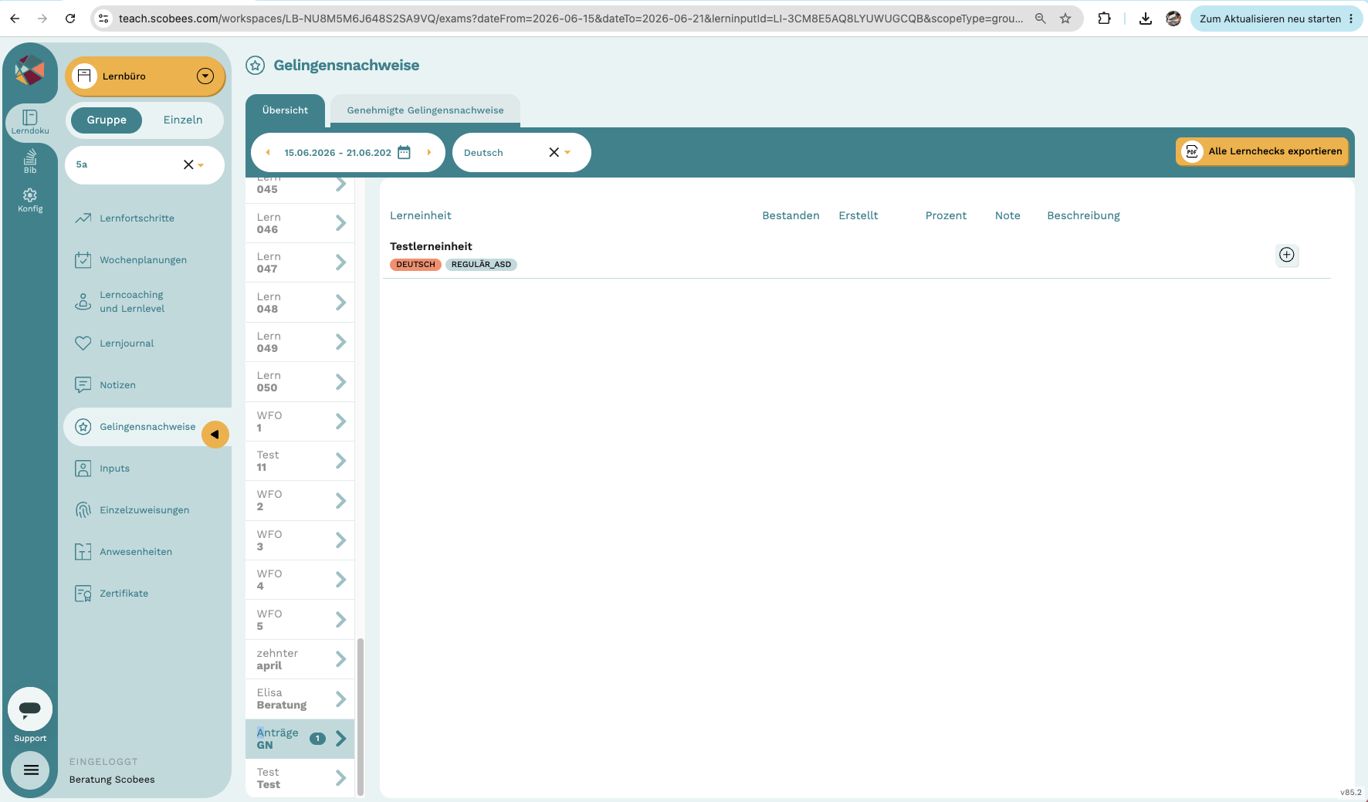
Task: Open Notizen from sidebar
Action: click(117, 385)
